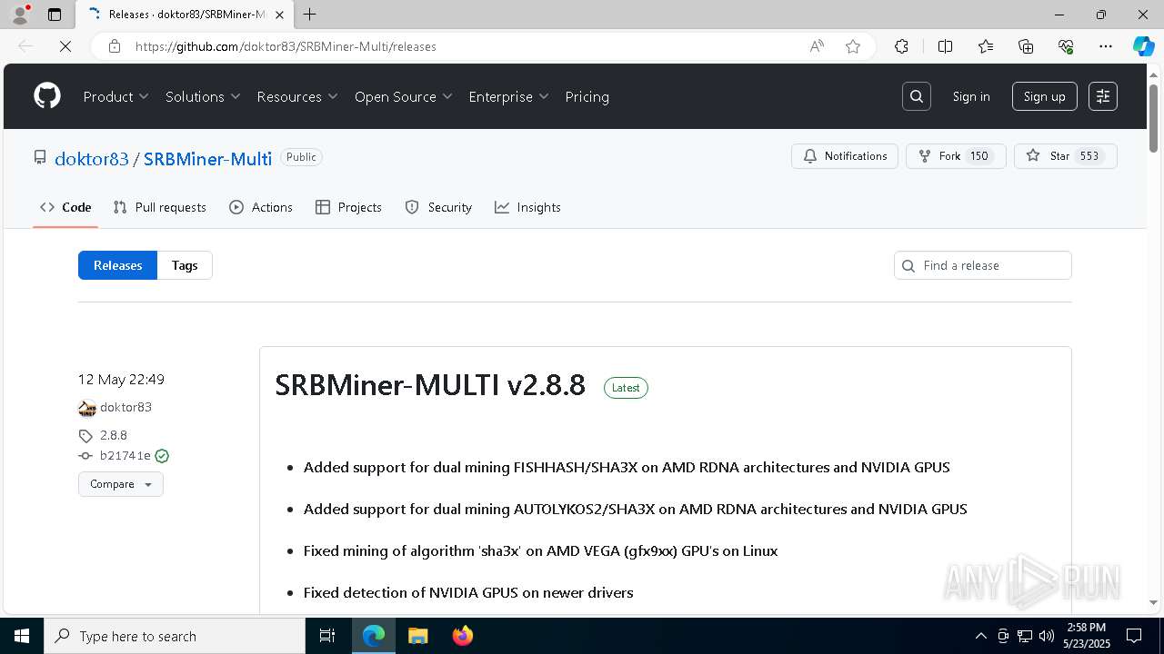Open File Explorer from the taskbar
The width and height of the screenshot is (1164, 654).
click(x=417, y=636)
